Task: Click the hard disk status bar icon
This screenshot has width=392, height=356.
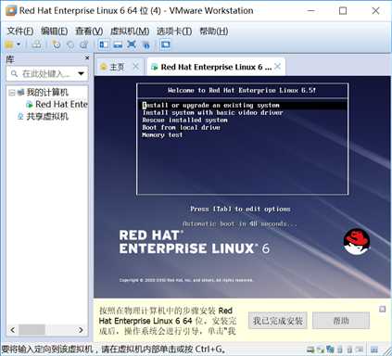Action: coord(310,350)
